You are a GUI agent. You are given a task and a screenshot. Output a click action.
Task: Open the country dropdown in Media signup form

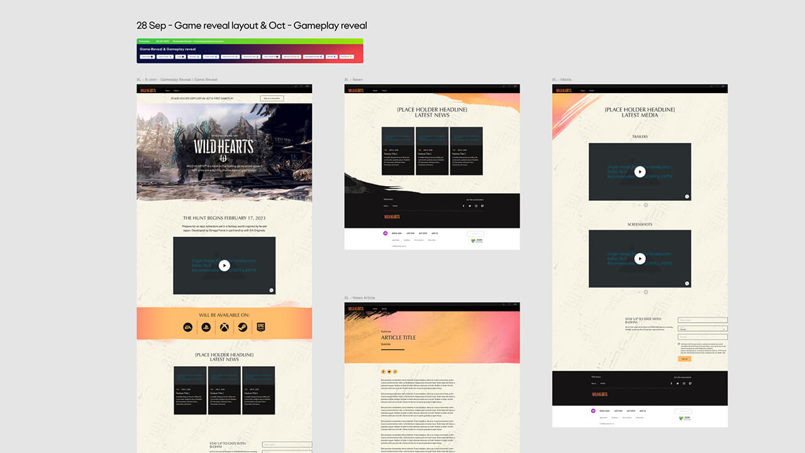click(702, 328)
